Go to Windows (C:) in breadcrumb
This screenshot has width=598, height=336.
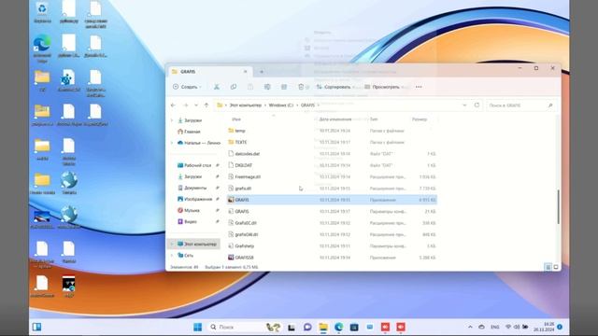[281, 105]
